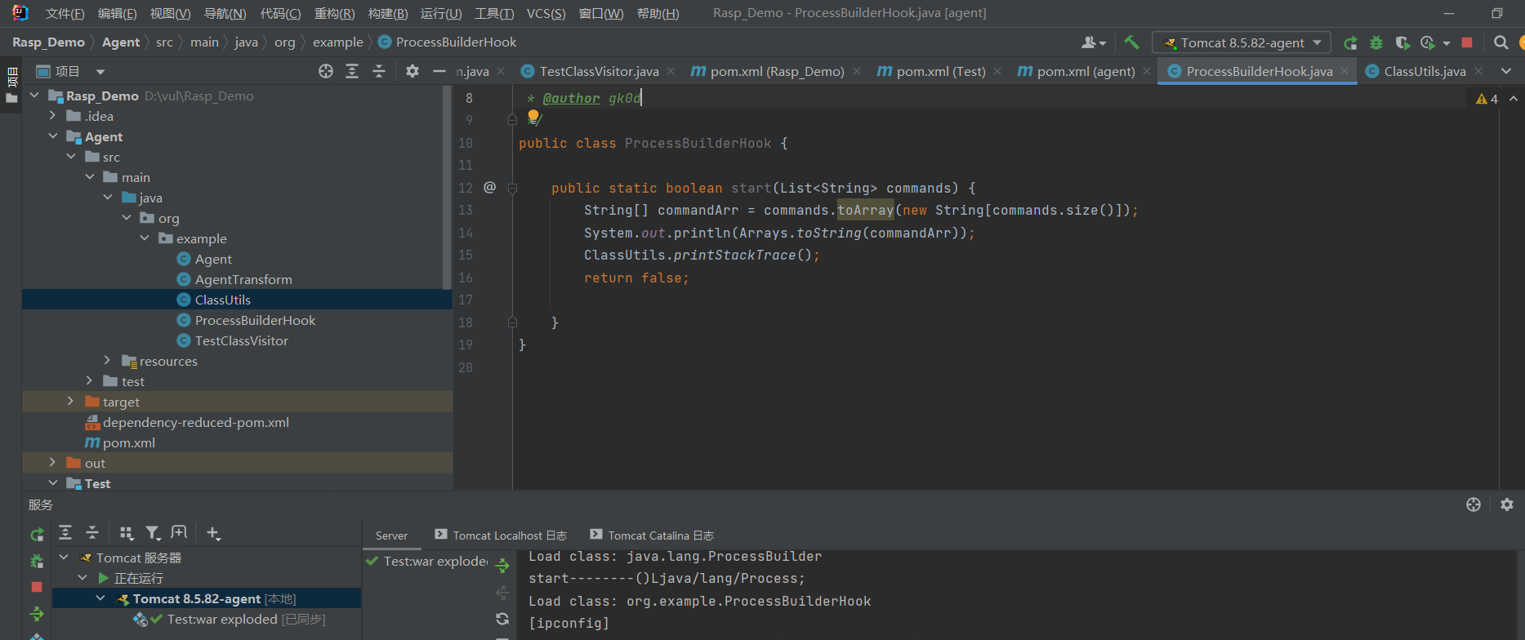Close the ProcessBuilderHook.java tab
Image resolution: width=1525 pixels, height=640 pixels.
click(x=1344, y=71)
